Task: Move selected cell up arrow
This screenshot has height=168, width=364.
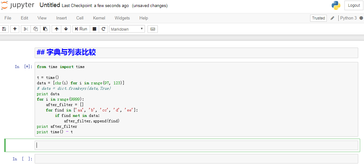Action: (56, 29)
